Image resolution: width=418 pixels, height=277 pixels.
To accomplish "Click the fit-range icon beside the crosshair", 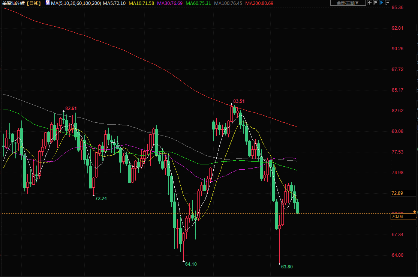I will pyautogui.click(x=376, y=3).
